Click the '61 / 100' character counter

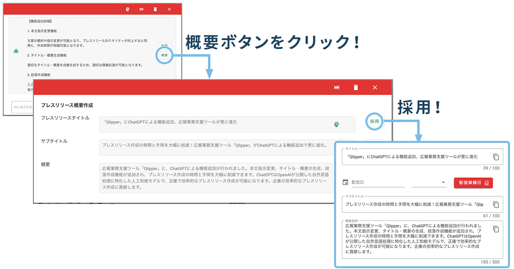(492, 216)
